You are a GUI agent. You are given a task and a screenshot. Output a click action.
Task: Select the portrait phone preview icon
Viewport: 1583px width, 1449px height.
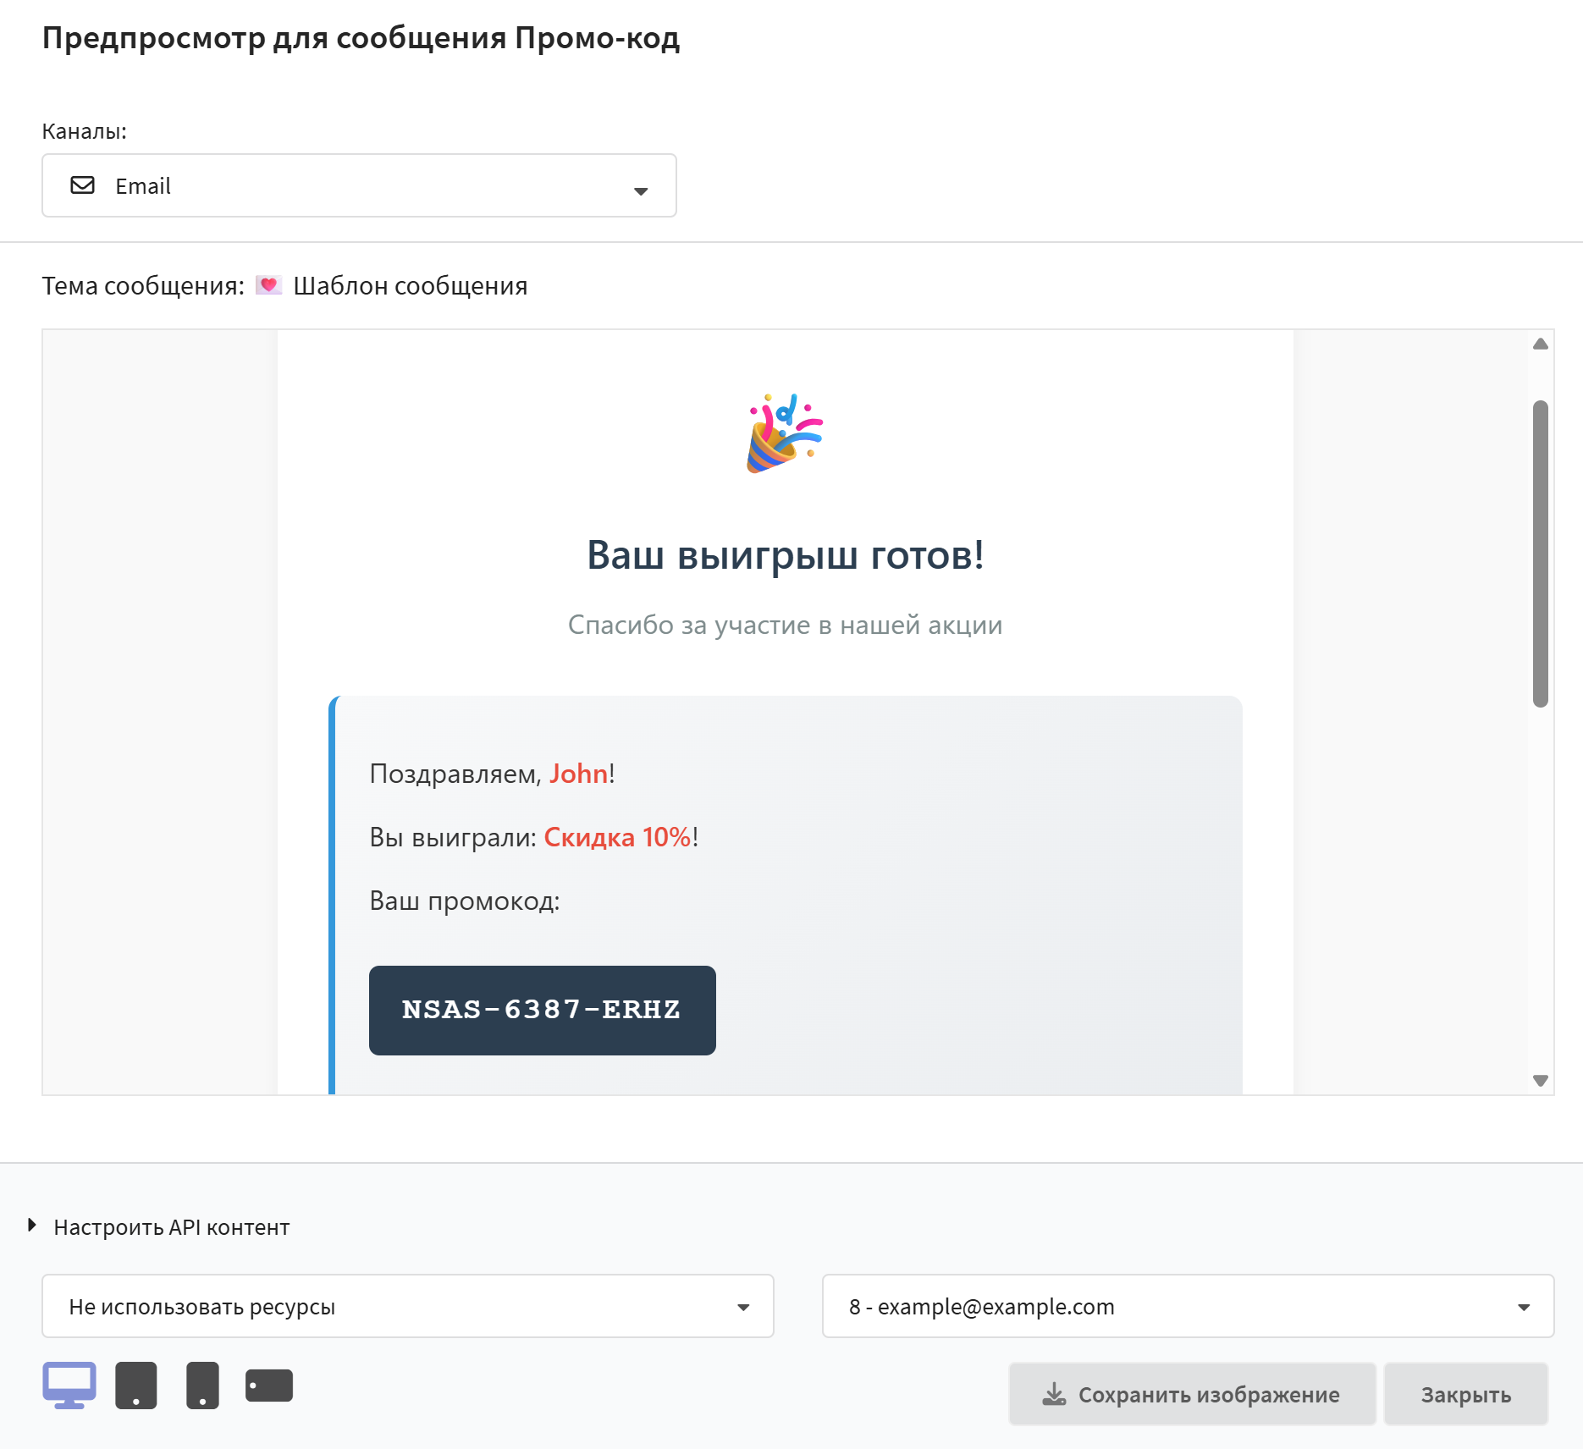pyautogui.click(x=202, y=1386)
